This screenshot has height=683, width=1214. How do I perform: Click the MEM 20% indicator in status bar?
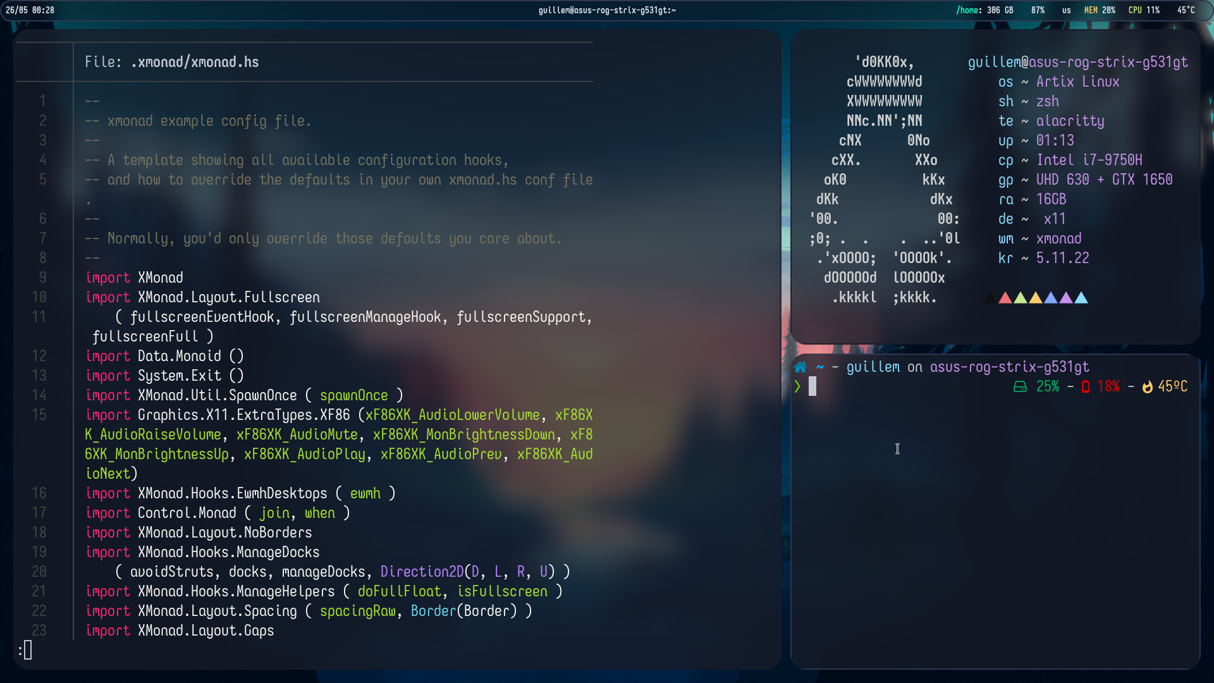[x=1100, y=10]
